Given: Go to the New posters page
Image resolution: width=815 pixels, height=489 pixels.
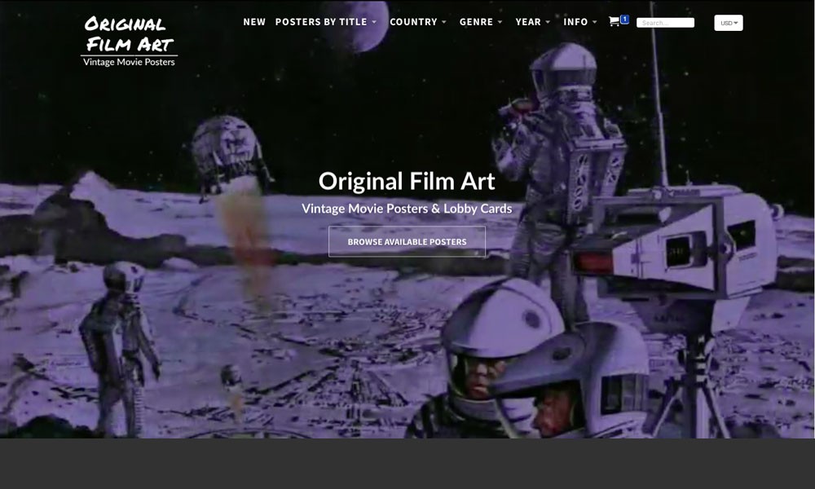Looking at the screenshot, I should pos(254,22).
